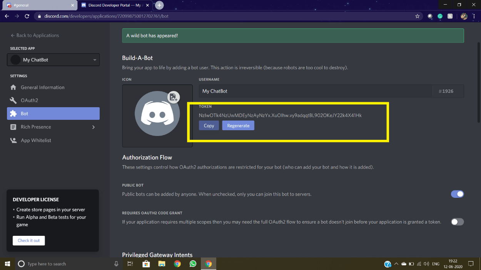Show hidden system tray icons

[396, 264]
